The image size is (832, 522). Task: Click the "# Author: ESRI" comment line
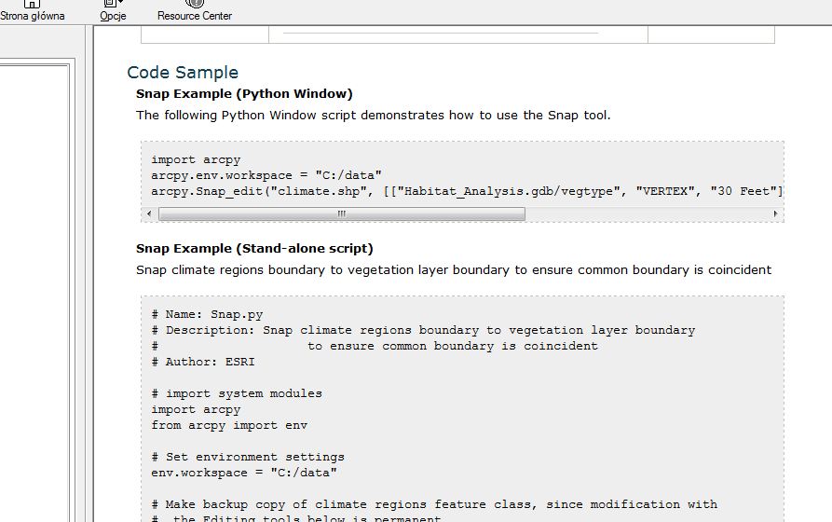click(203, 362)
